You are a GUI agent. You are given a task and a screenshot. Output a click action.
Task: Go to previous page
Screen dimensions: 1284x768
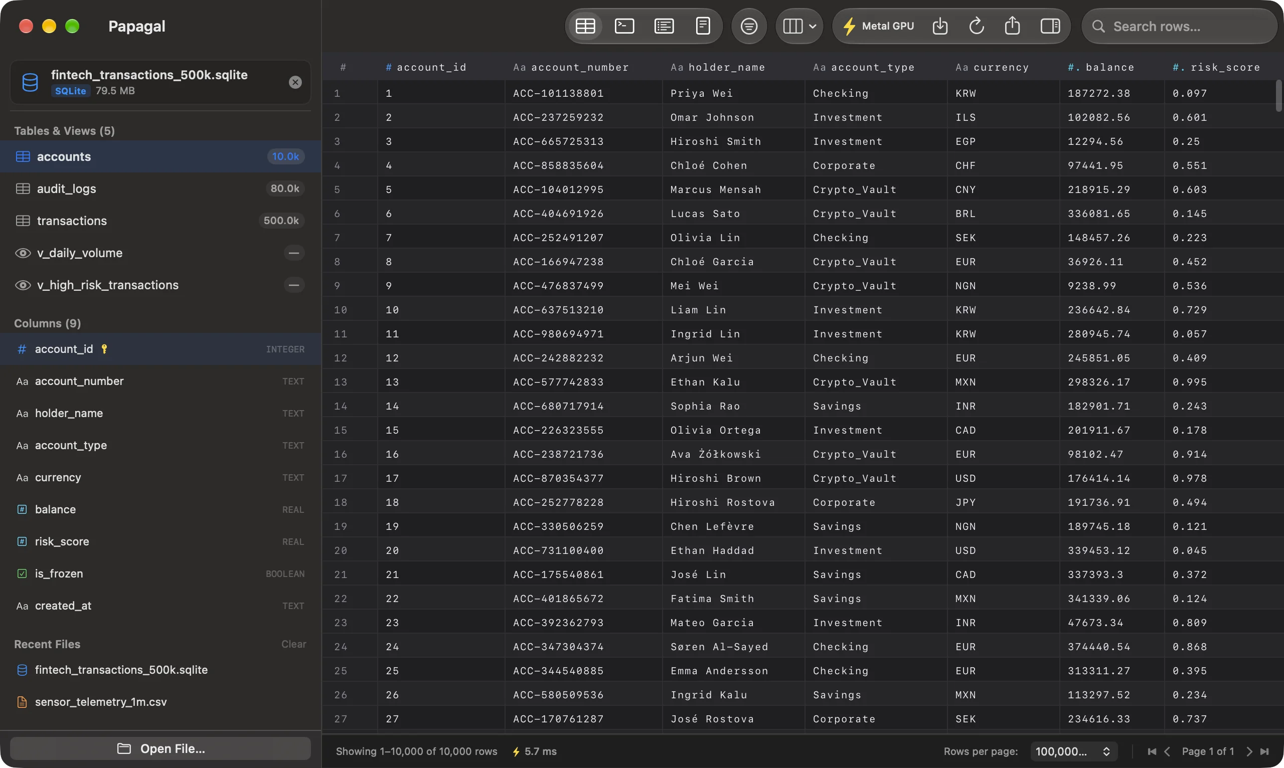click(x=1167, y=751)
